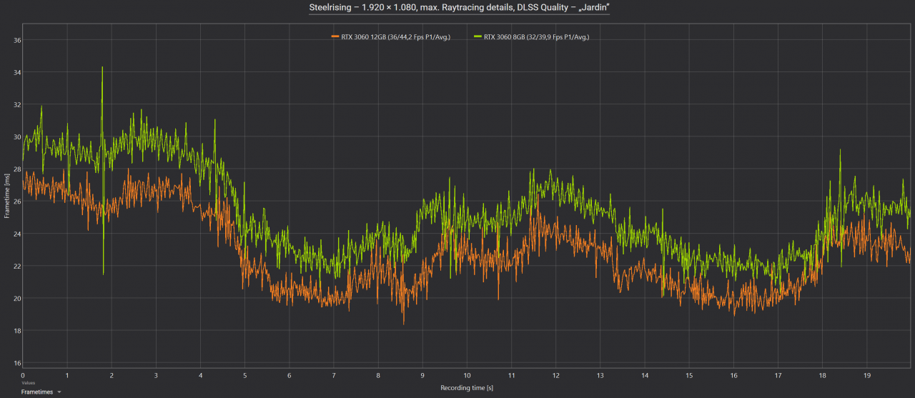
Task: Click the 36 tick on the frametime axis
Action: coord(16,40)
